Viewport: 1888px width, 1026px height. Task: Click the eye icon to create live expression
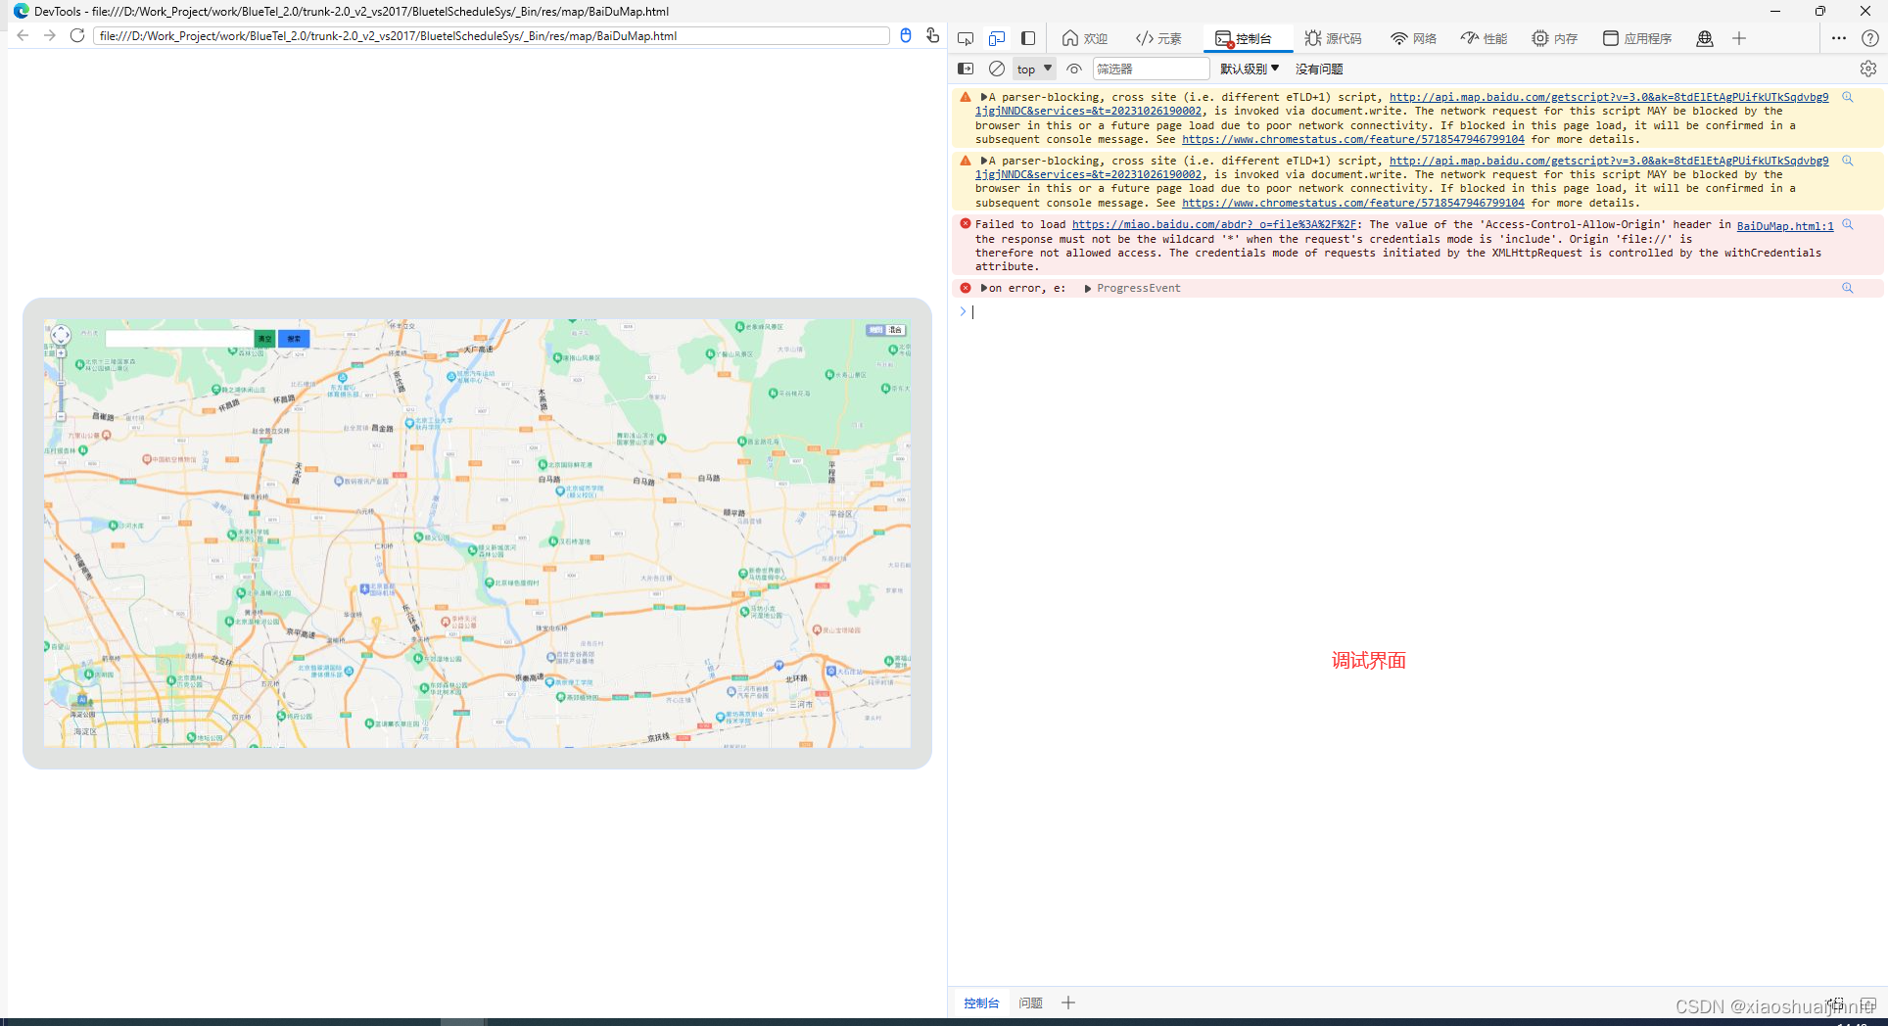click(1073, 69)
